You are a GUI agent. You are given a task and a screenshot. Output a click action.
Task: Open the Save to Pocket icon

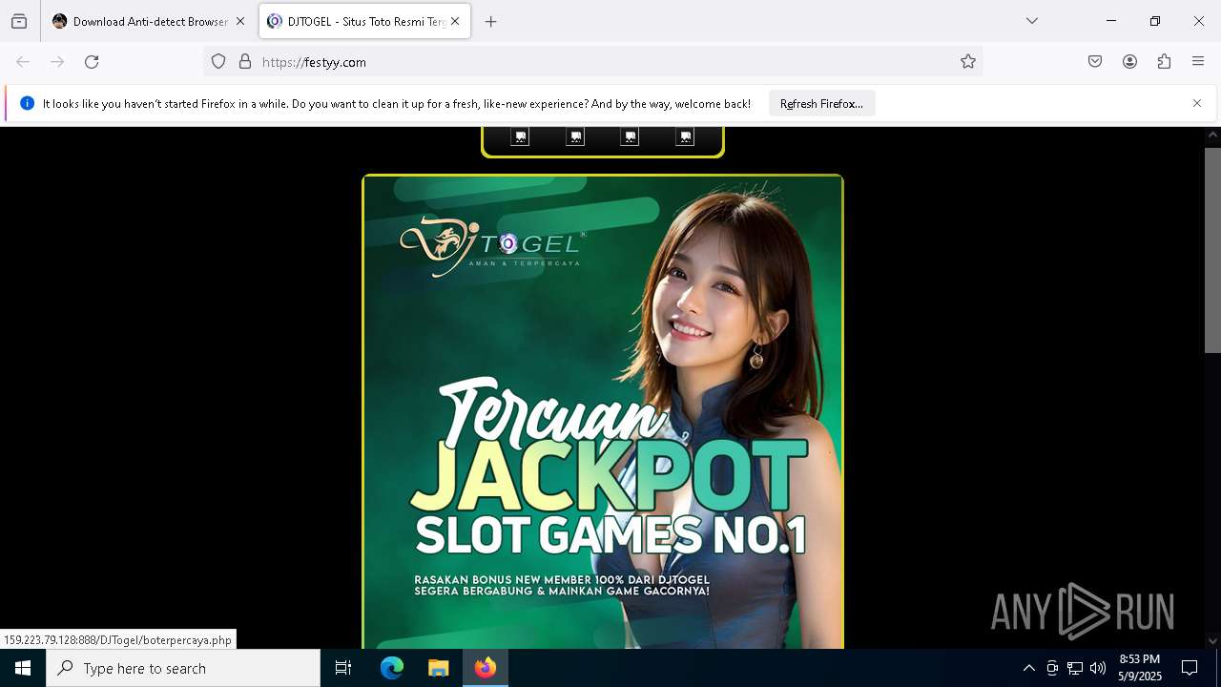pos(1095,62)
